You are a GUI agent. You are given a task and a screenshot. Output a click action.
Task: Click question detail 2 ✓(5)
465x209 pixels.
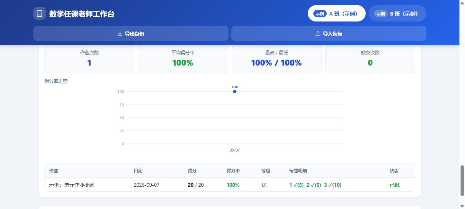(314, 185)
